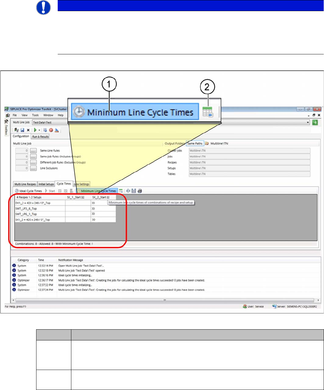Click the output folder browse icon
The height and width of the screenshot is (390, 324).
click(x=207, y=143)
